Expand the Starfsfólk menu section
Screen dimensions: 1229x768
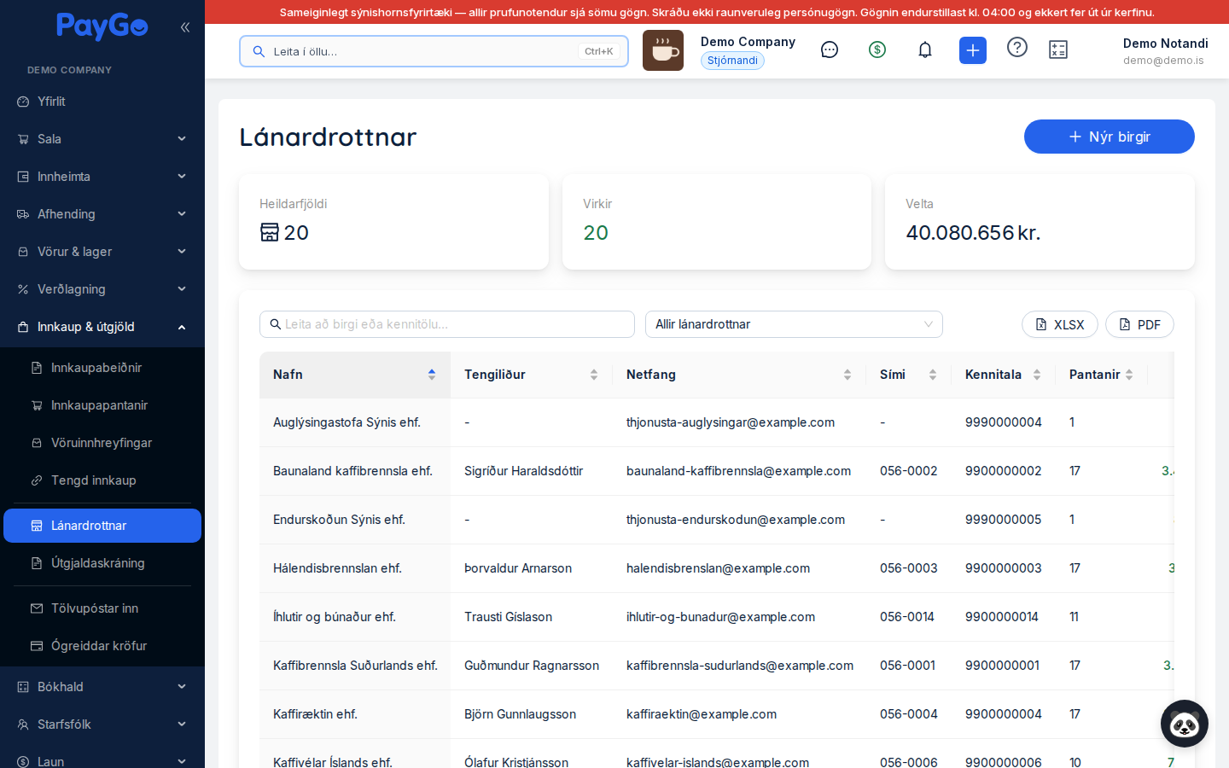[102, 724]
